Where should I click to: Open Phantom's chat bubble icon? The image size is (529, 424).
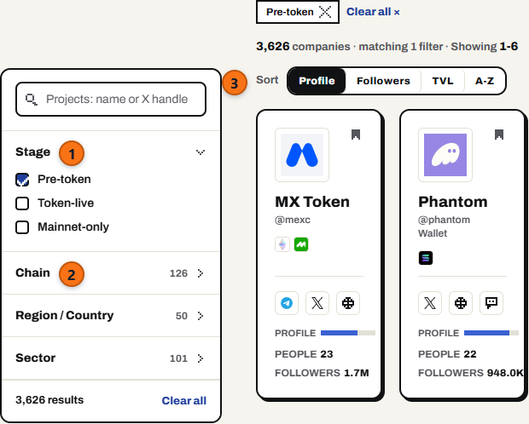(x=491, y=303)
